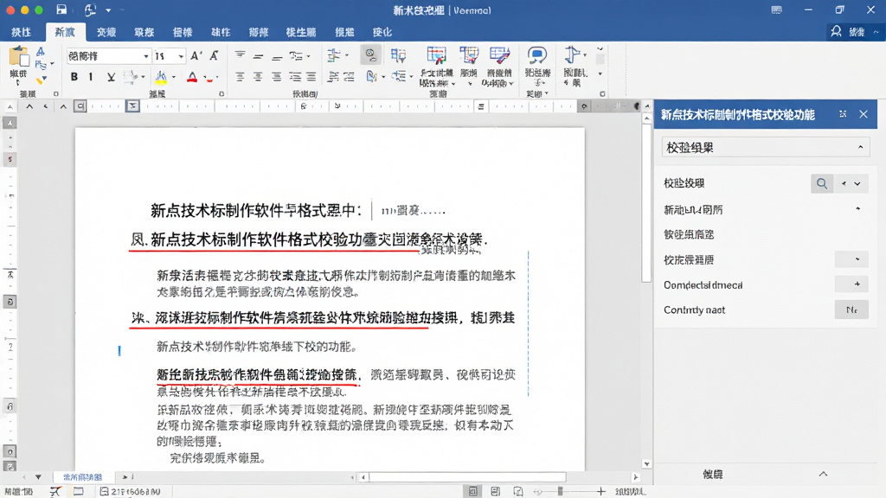Open the first ribbon tab left of active tab
Screen dimensions: 886x498
(x=22, y=32)
